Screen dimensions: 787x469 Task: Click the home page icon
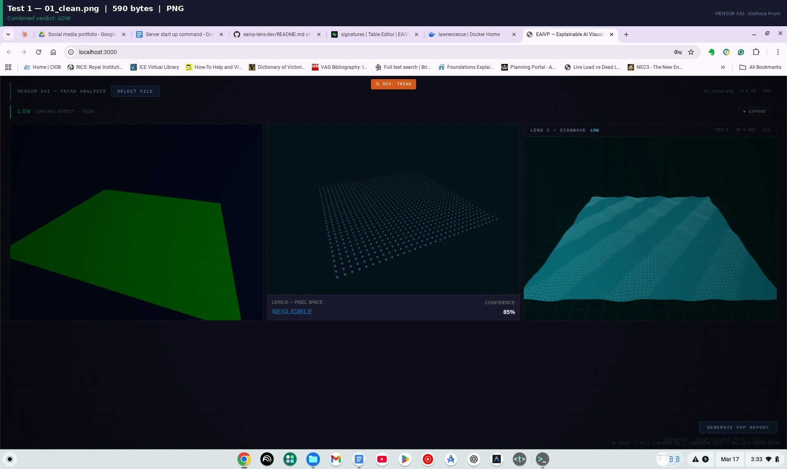pyautogui.click(x=53, y=52)
